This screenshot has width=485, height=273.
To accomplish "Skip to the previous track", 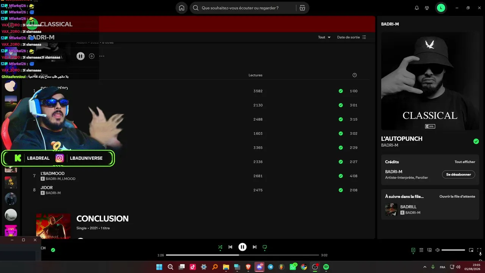I will (x=230, y=247).
